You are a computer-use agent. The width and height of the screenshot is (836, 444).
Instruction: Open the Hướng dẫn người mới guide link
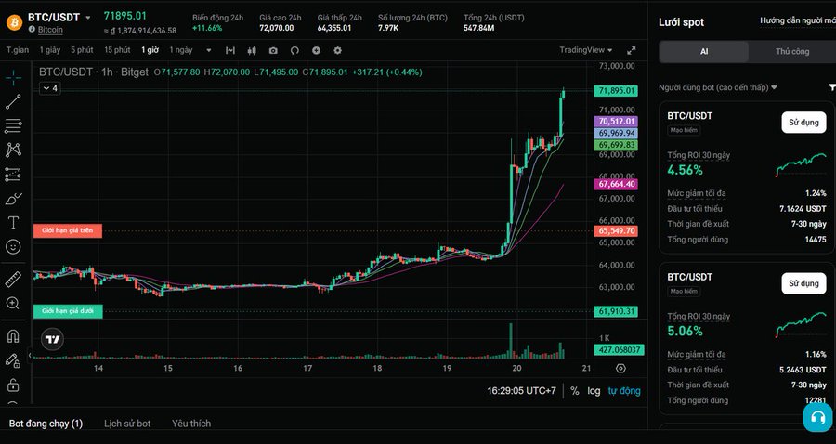pyautogui.click(x=798, y=20)
